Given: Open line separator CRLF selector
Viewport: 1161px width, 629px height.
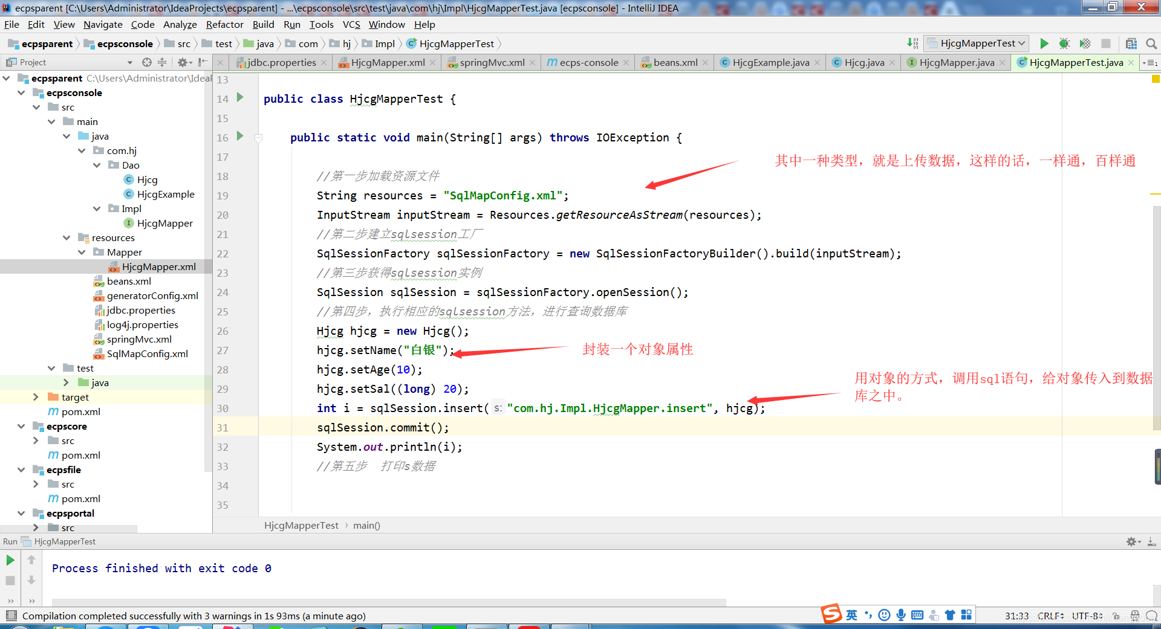Looking at the screenshot, I should [x=1050, y=616].
